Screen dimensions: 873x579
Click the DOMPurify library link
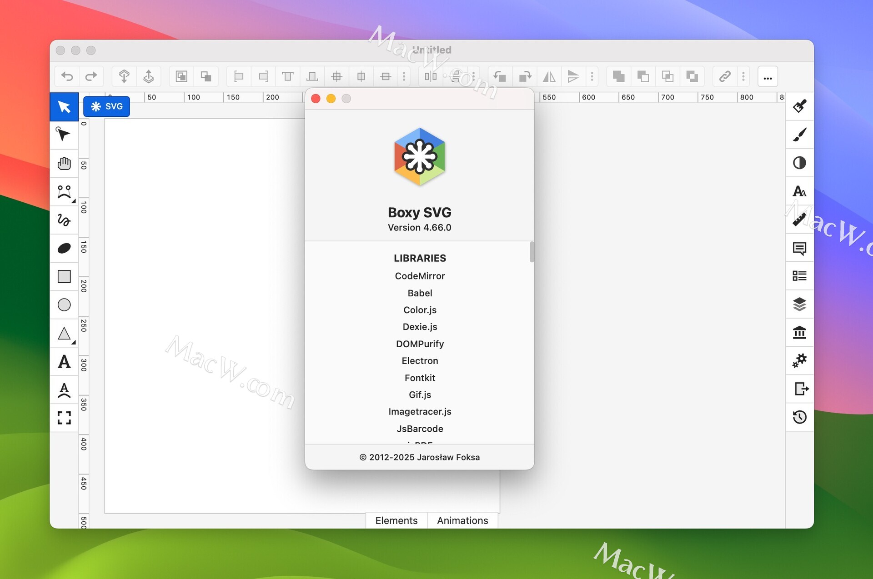420,344
